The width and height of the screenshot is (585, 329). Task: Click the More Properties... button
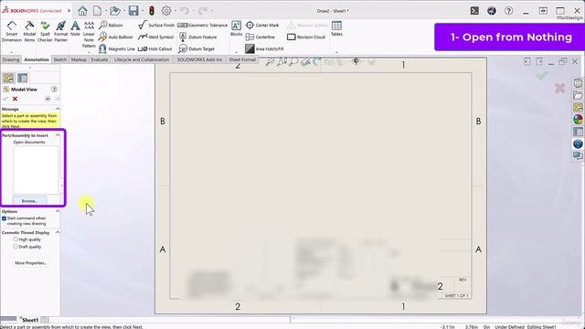coord(30,263)
